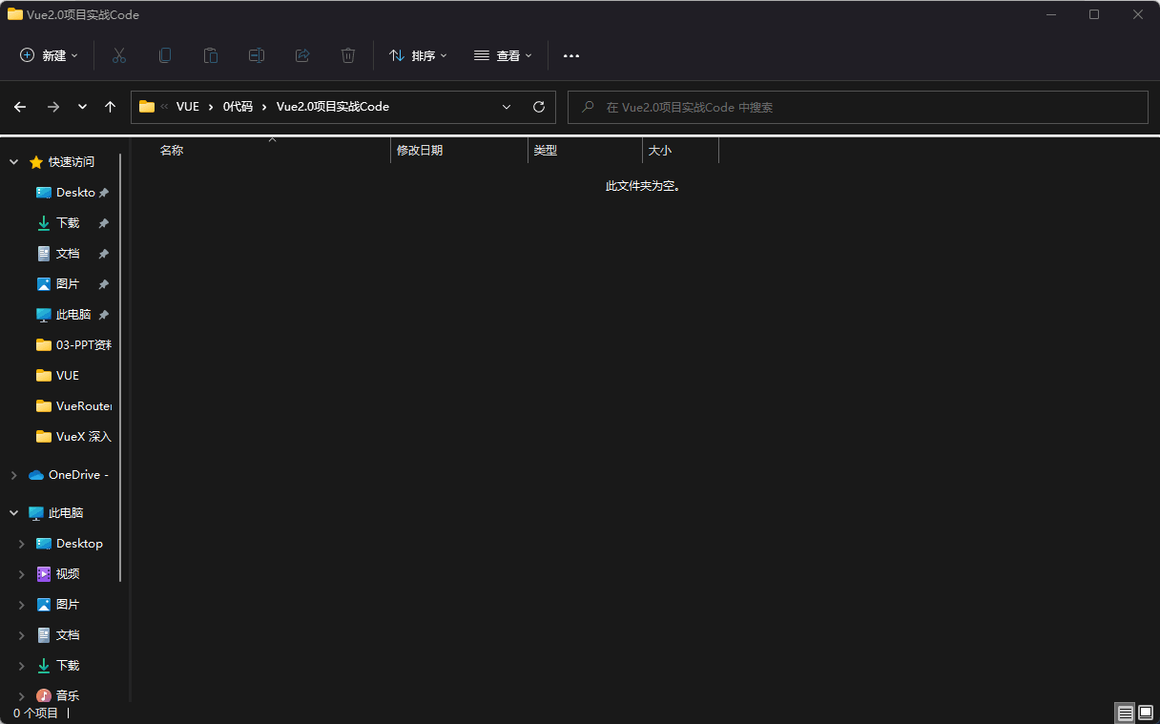Open the VUE folder in sidebar

[x=67, y=376]
